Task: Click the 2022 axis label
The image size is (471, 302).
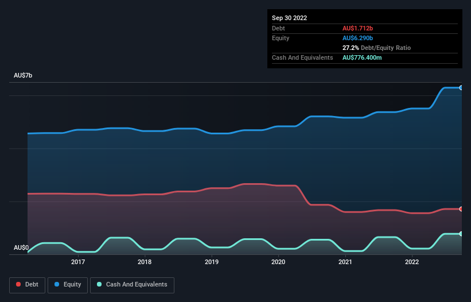Action: click(412, 262)
